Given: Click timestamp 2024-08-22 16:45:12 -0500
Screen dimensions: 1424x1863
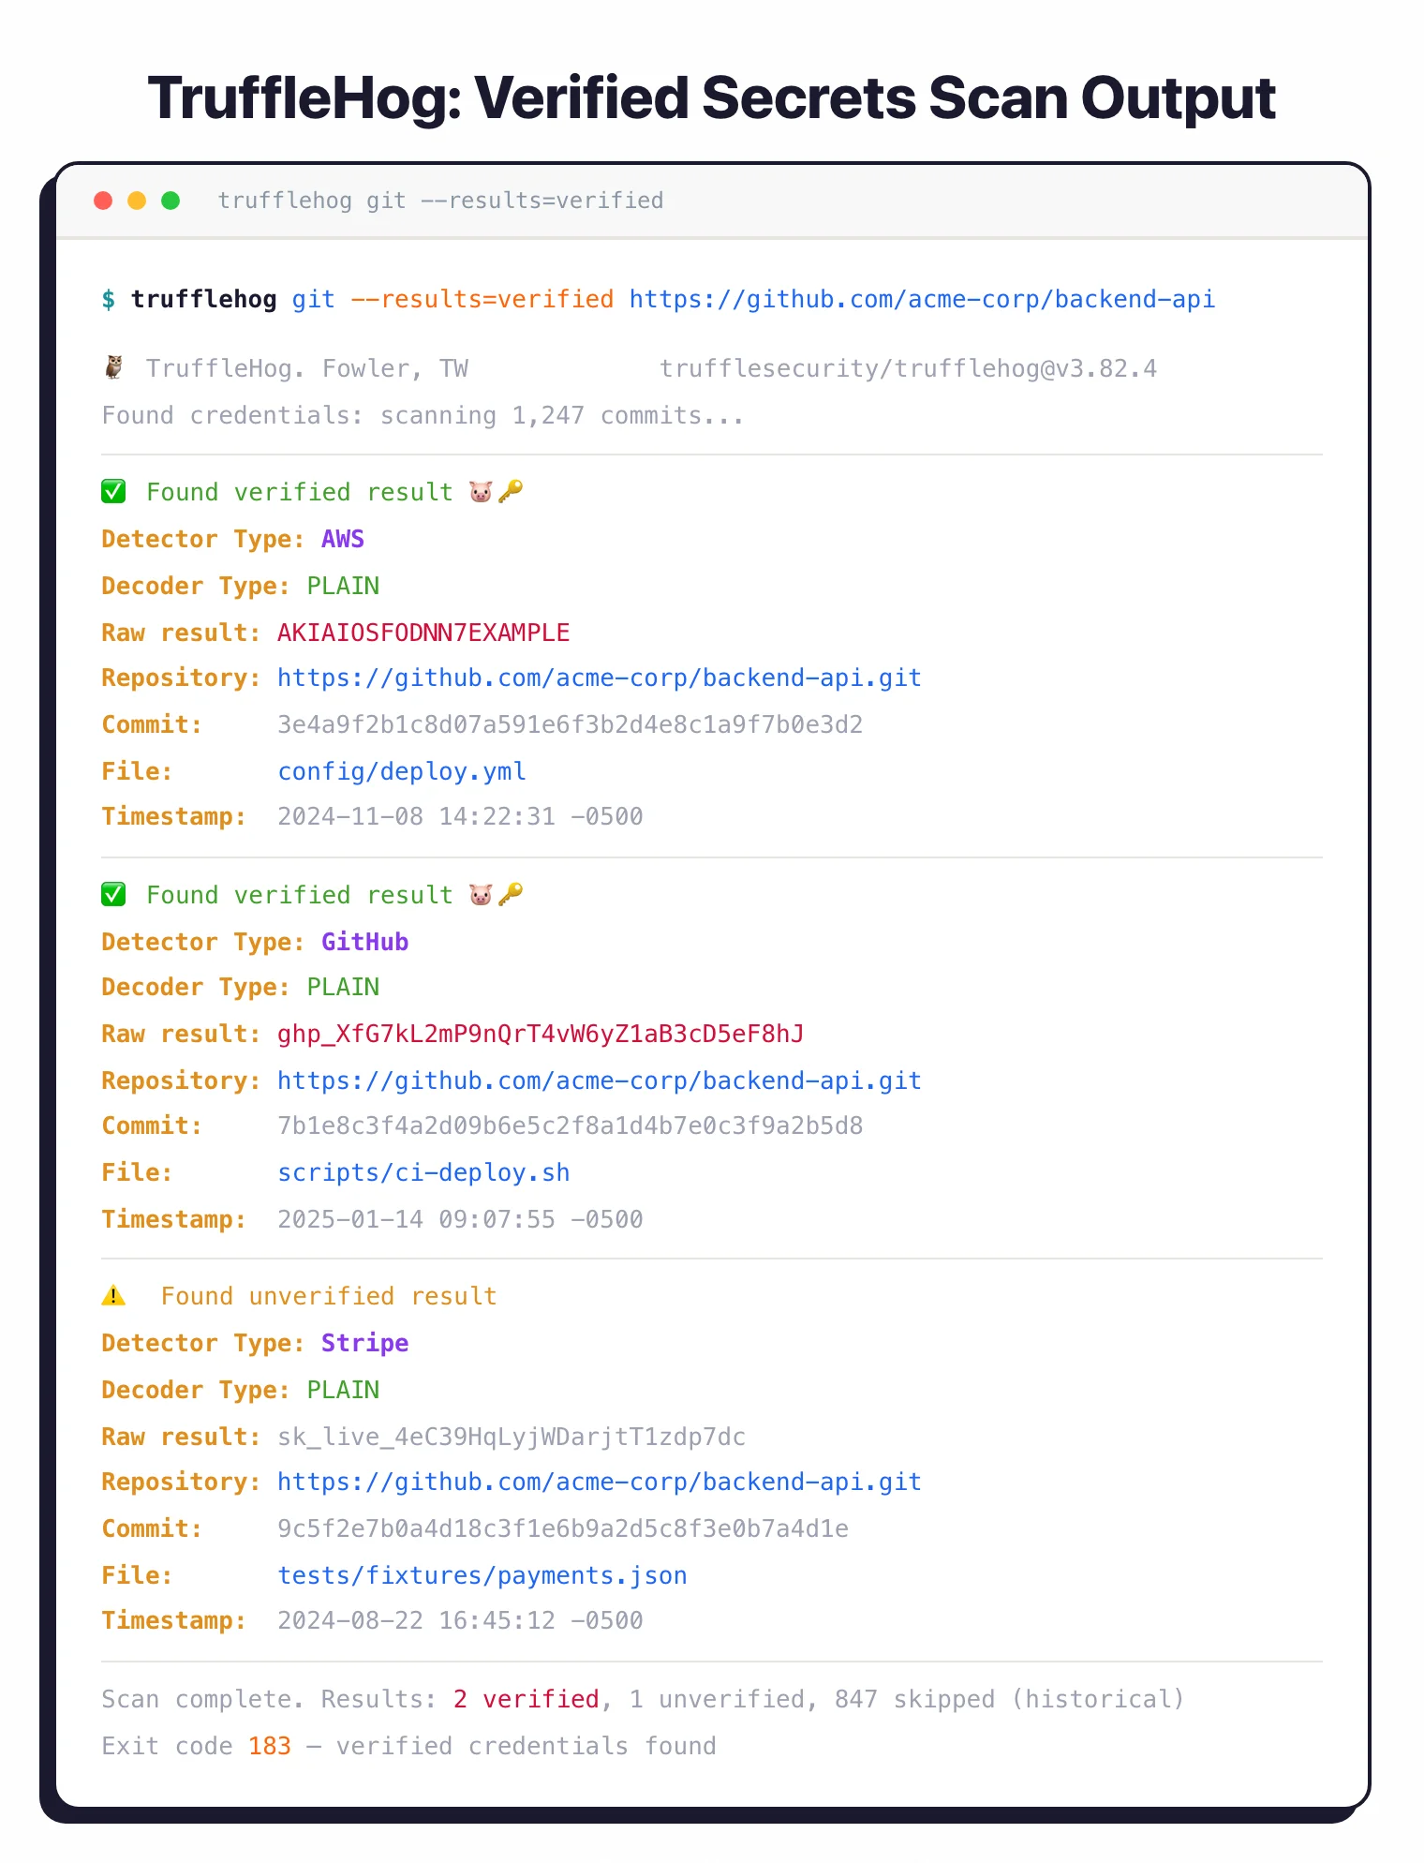Looking at the screenshot, I should pos(460,1620).
